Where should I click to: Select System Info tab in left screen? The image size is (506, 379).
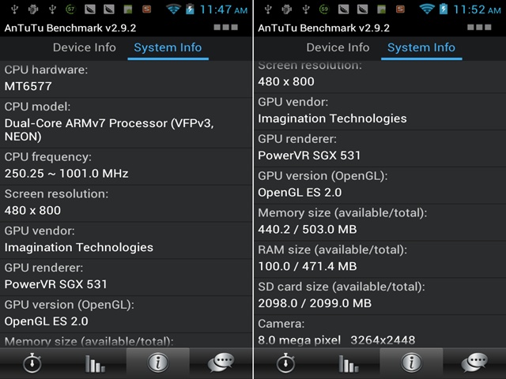coord(168,47)
